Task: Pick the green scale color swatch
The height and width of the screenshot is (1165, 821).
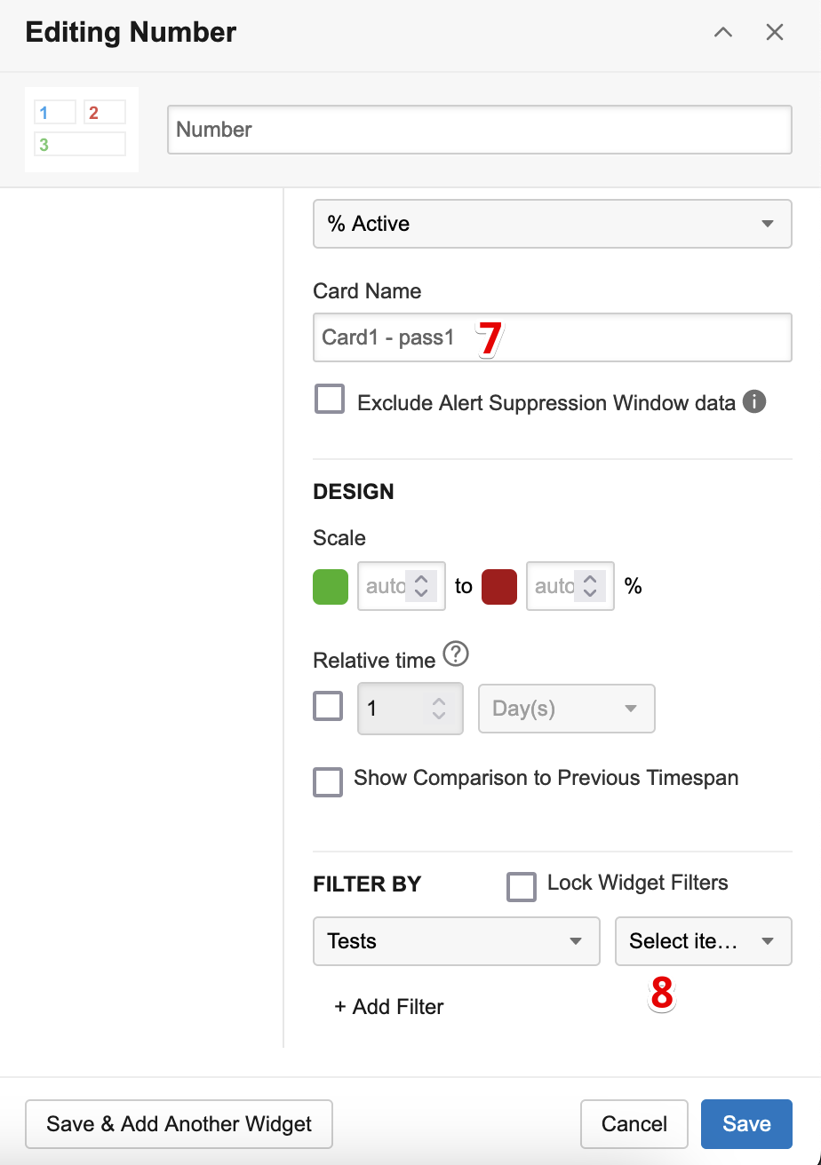Action: coord(331,586)
